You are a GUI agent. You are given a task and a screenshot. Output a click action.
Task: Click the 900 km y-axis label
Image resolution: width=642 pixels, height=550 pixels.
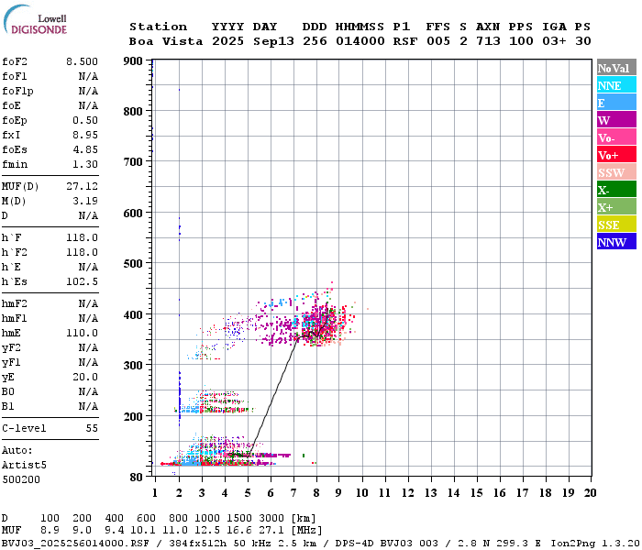133,61
